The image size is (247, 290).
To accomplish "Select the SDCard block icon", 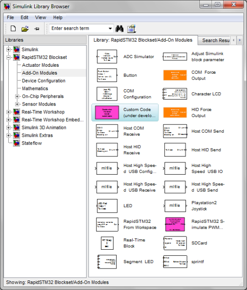I will (175, 243).
